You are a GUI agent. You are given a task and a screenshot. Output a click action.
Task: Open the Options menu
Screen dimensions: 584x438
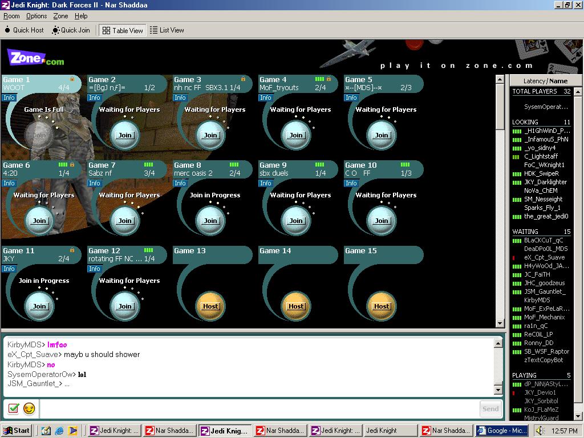tap(36, 16)
